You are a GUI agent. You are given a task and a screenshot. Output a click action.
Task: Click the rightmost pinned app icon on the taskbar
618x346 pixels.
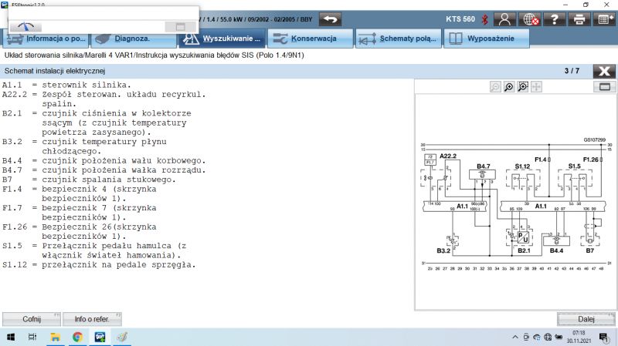click(122, 337)
